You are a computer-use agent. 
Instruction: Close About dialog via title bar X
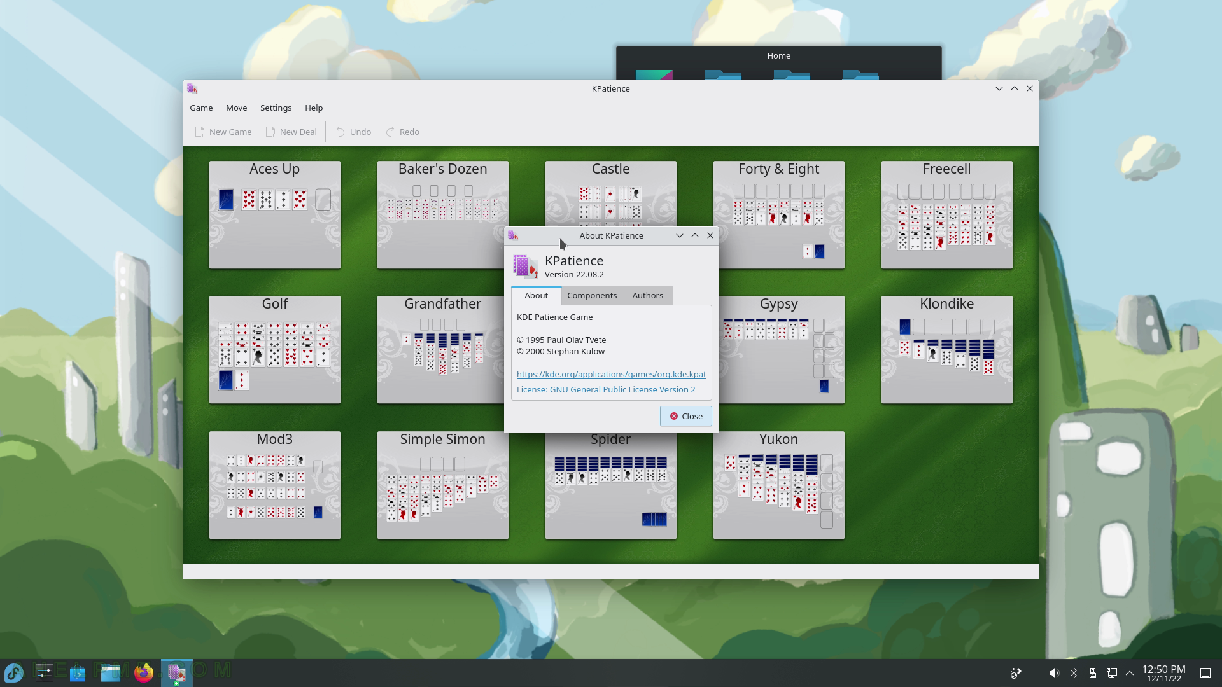click(710, 235)
